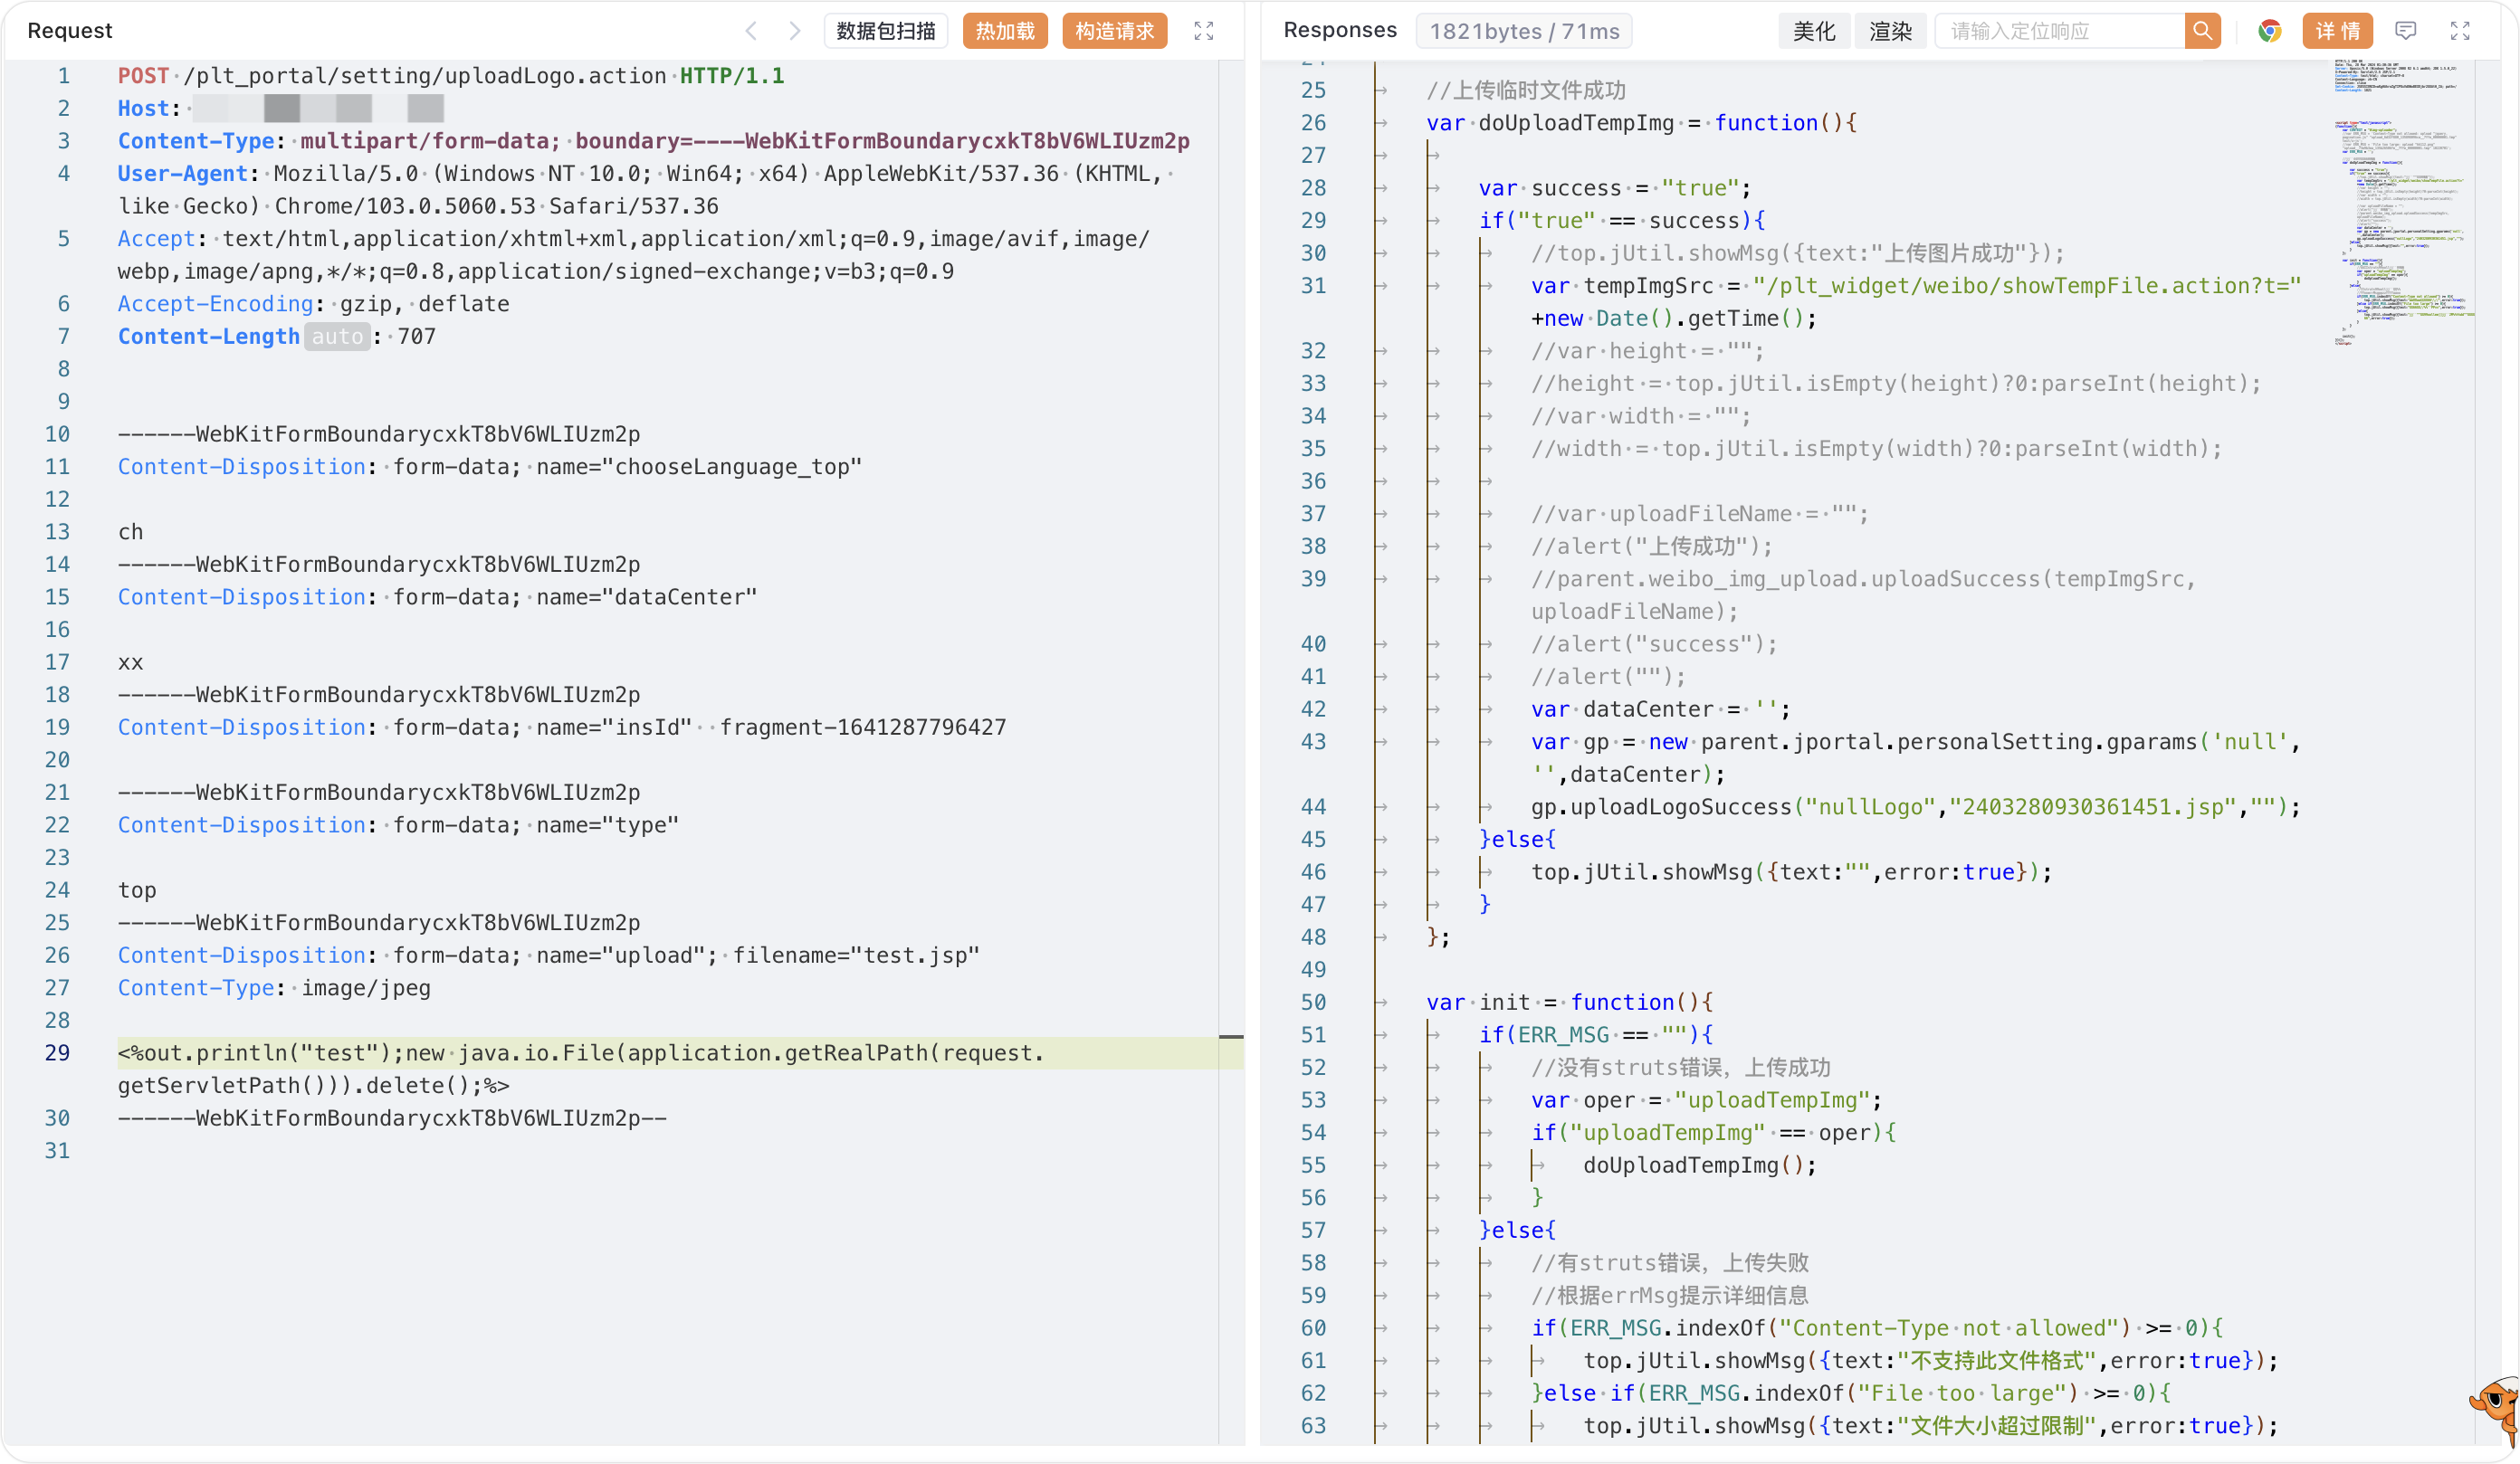Click the User-Agent header name
This screenshot has height=1464, width=2520.
(x=182, y=174)
